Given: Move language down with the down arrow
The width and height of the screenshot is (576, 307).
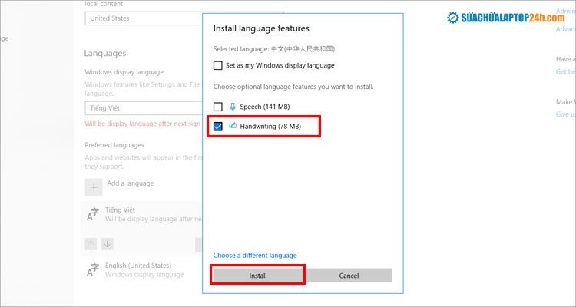Looking at the screenshot, I should coord(108,244).
